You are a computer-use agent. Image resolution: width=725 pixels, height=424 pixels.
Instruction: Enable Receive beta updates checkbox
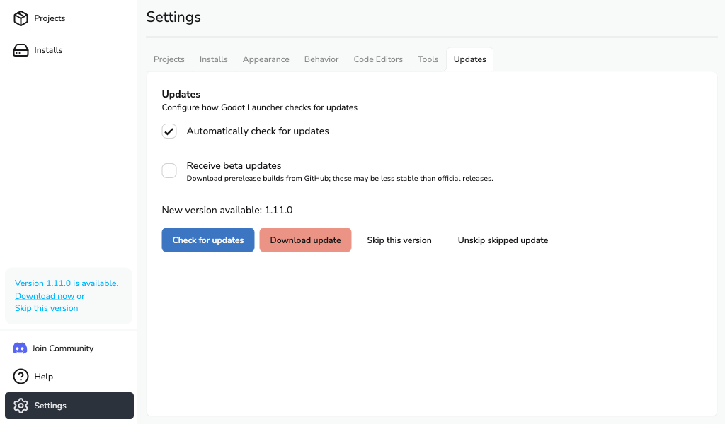(x=169, y=171)
